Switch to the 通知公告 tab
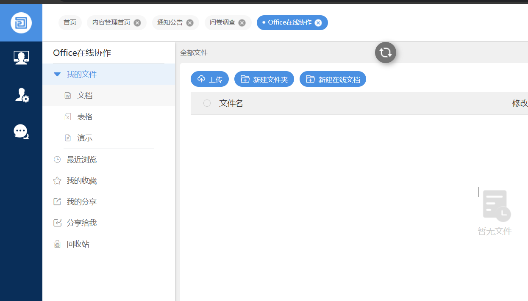The height and width of the screenshot is (301, 528). click(175, 22)
